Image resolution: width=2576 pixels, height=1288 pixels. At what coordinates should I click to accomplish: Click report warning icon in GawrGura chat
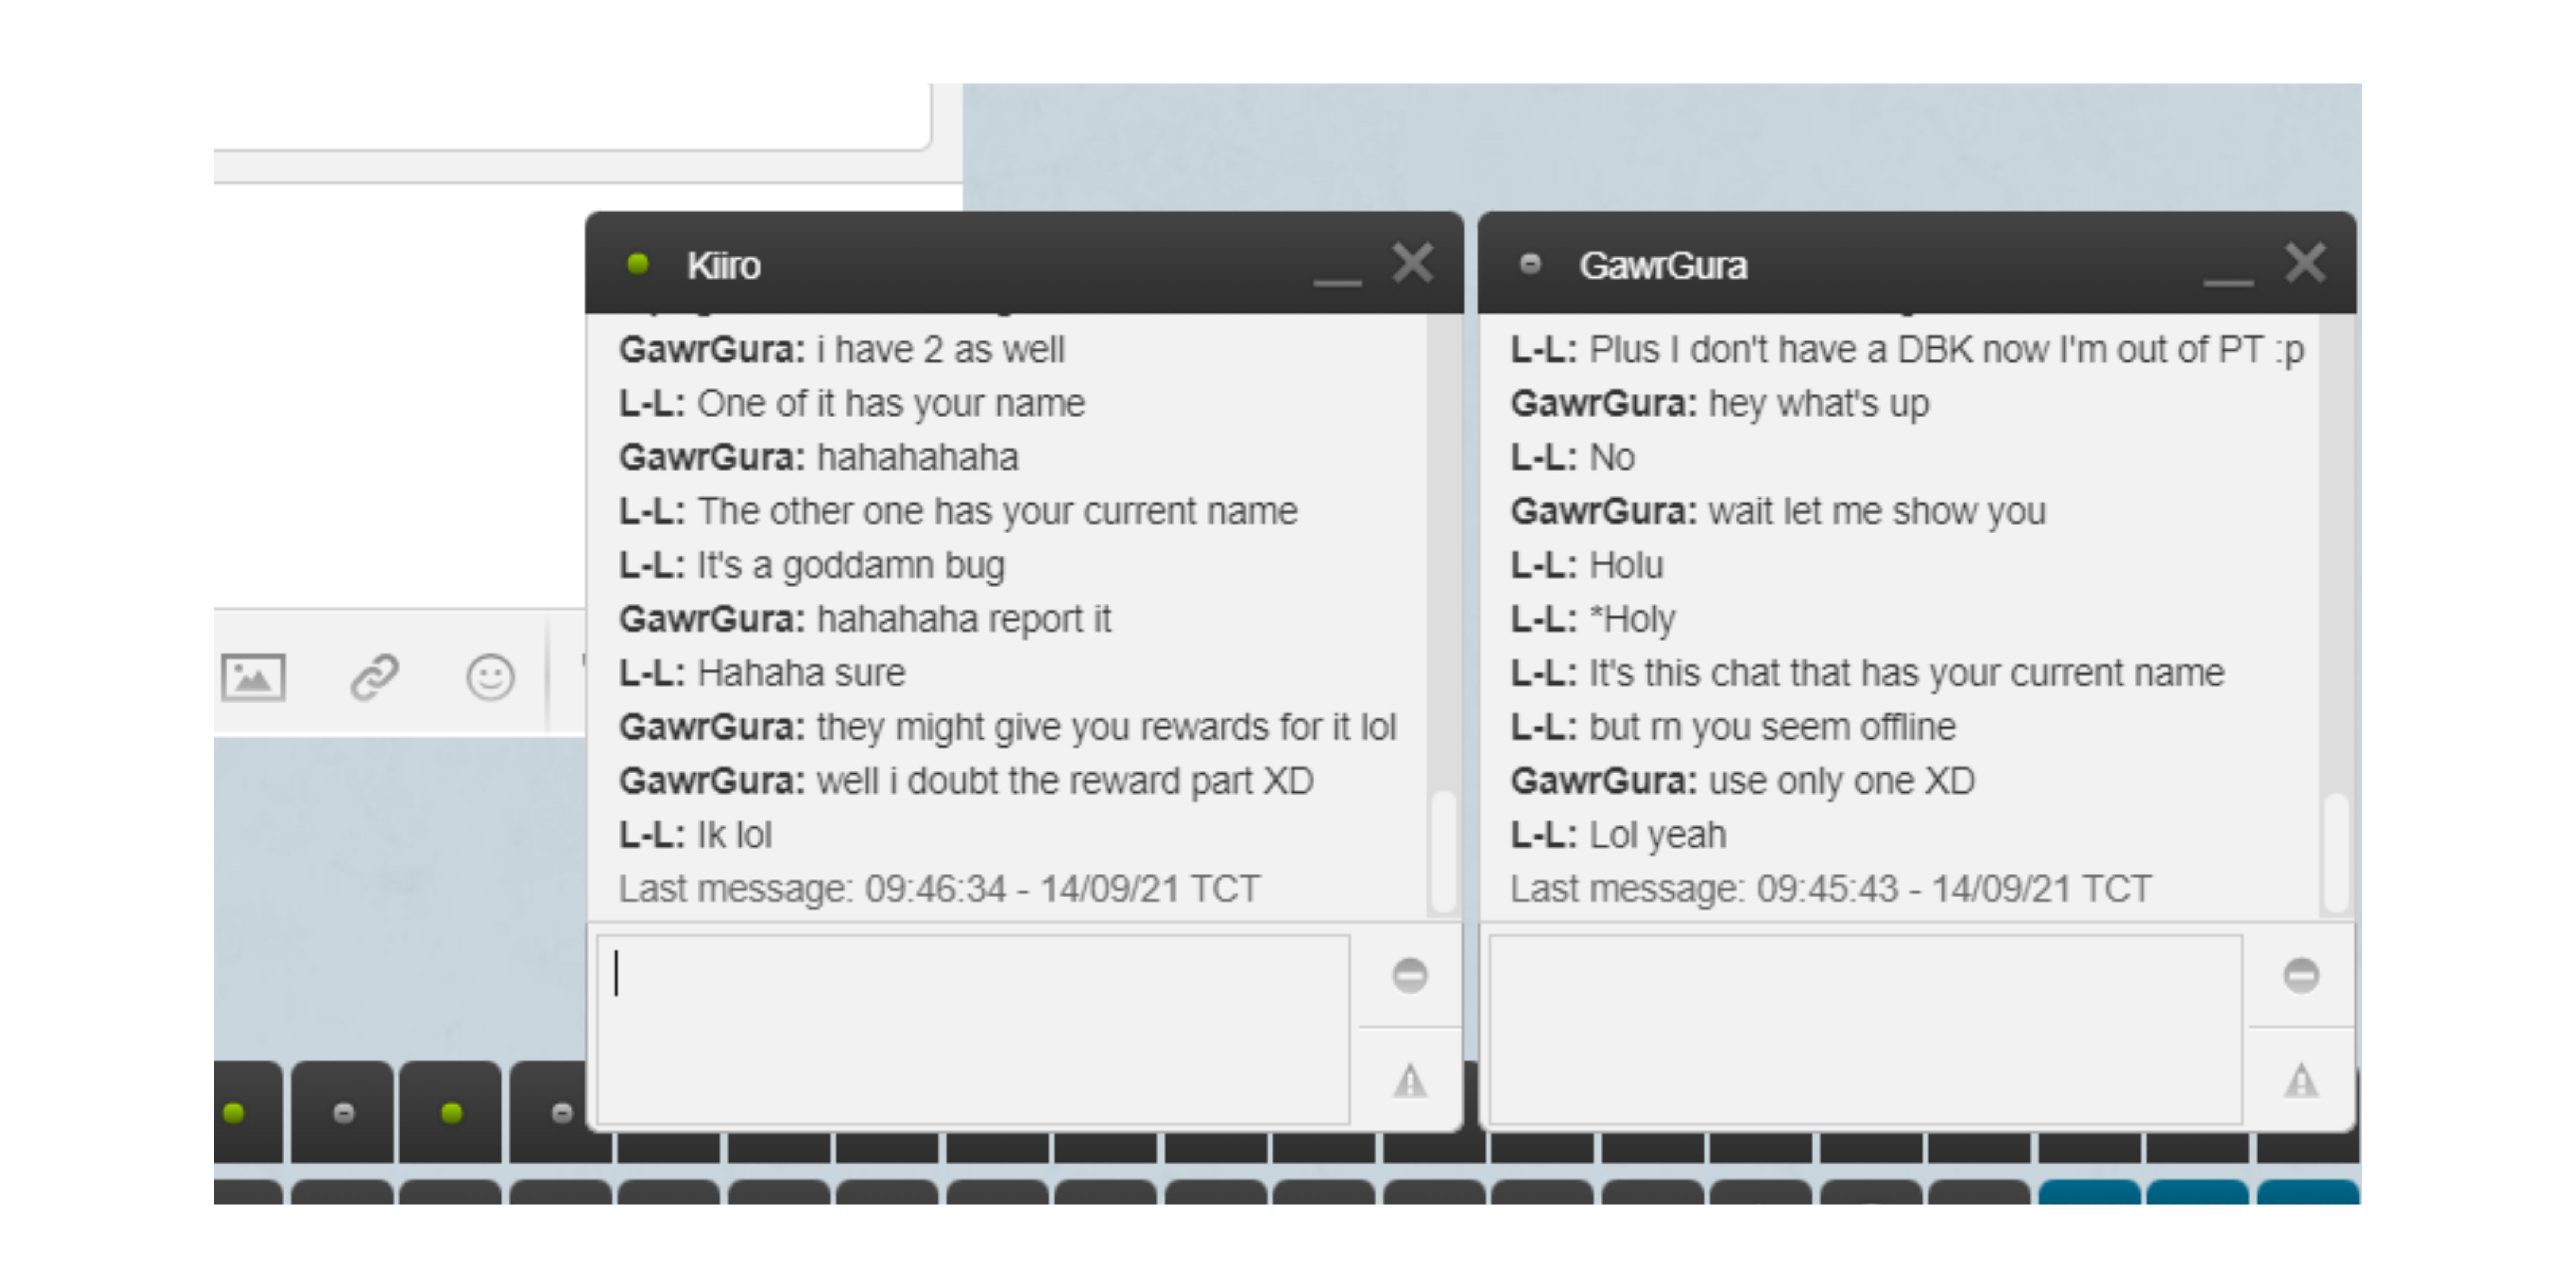coord(2301,1080)
